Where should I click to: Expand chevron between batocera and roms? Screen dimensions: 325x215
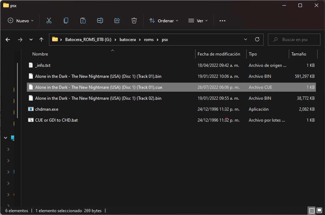click(140, 40)
